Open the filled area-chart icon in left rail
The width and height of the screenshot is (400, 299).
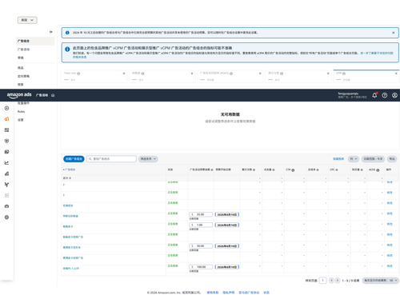coord(6,173)
